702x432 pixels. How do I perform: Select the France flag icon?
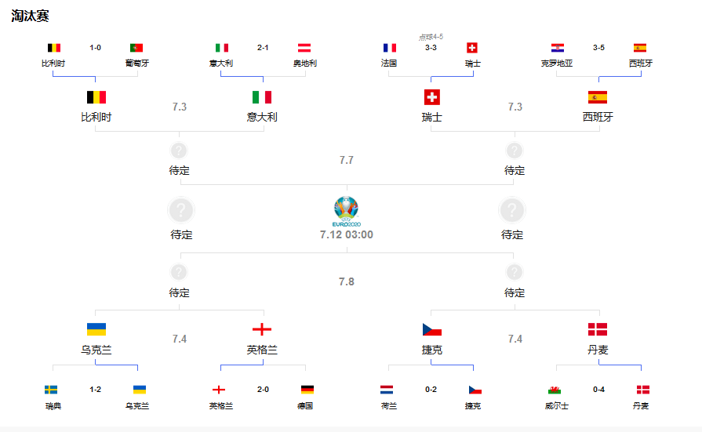[x=390, y=48]
